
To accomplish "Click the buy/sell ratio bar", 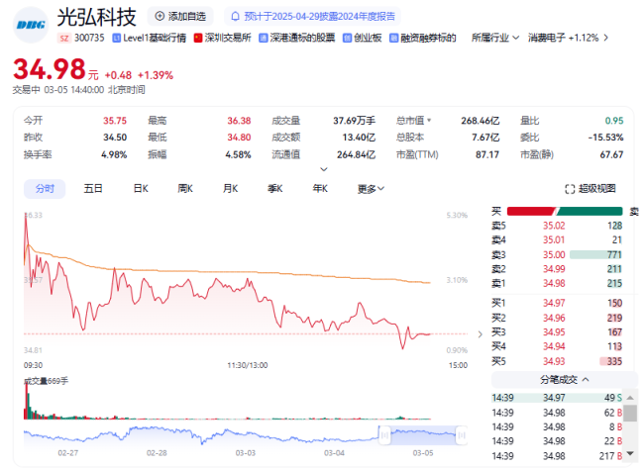I will point(565,212).
